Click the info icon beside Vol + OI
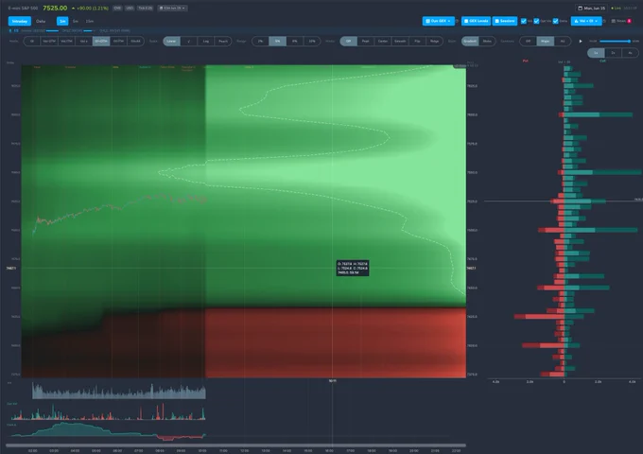This screenshot has height=454, width=643. (x=604, y=21)
